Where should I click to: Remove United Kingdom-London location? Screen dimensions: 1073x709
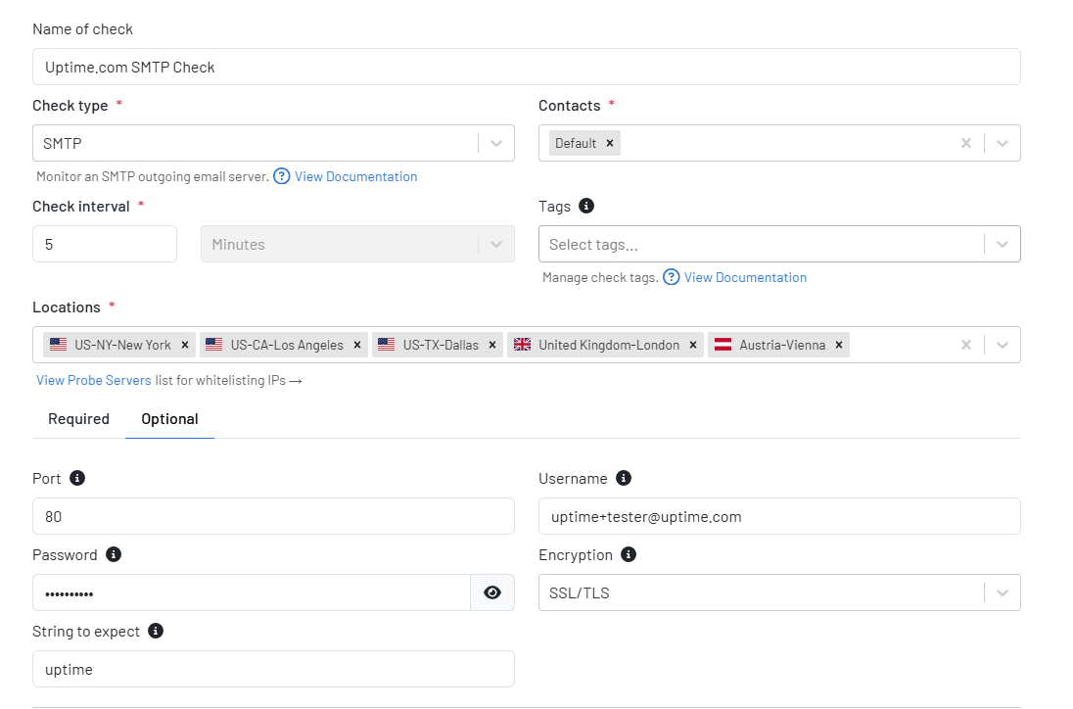tap(692, 345)
